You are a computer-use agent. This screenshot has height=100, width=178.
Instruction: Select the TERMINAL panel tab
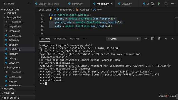tap(45, 39)
